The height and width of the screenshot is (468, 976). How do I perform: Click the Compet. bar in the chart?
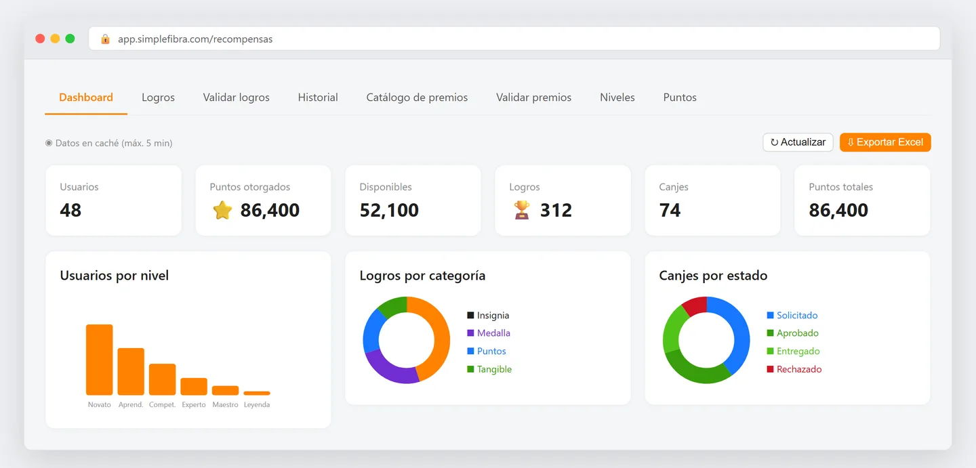162,379
